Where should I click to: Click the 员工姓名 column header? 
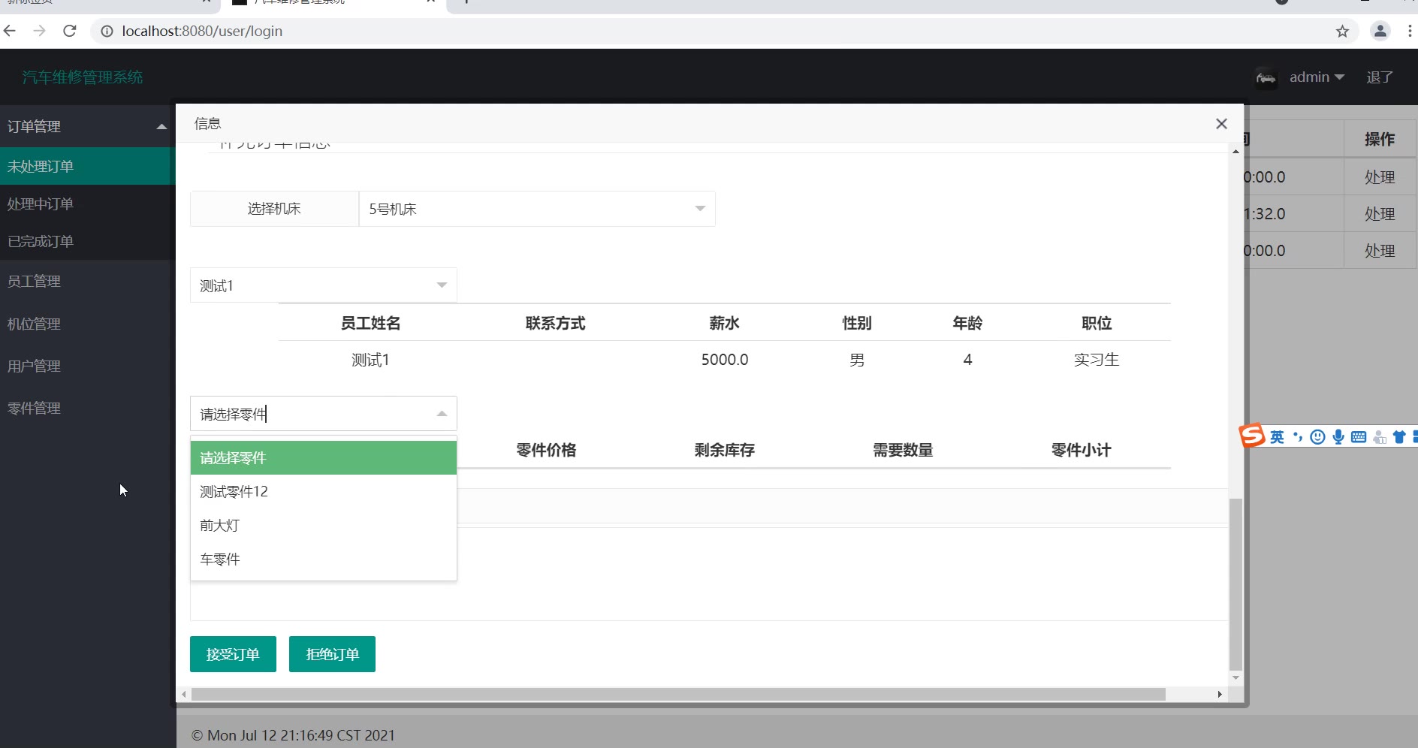coord(370,323)
